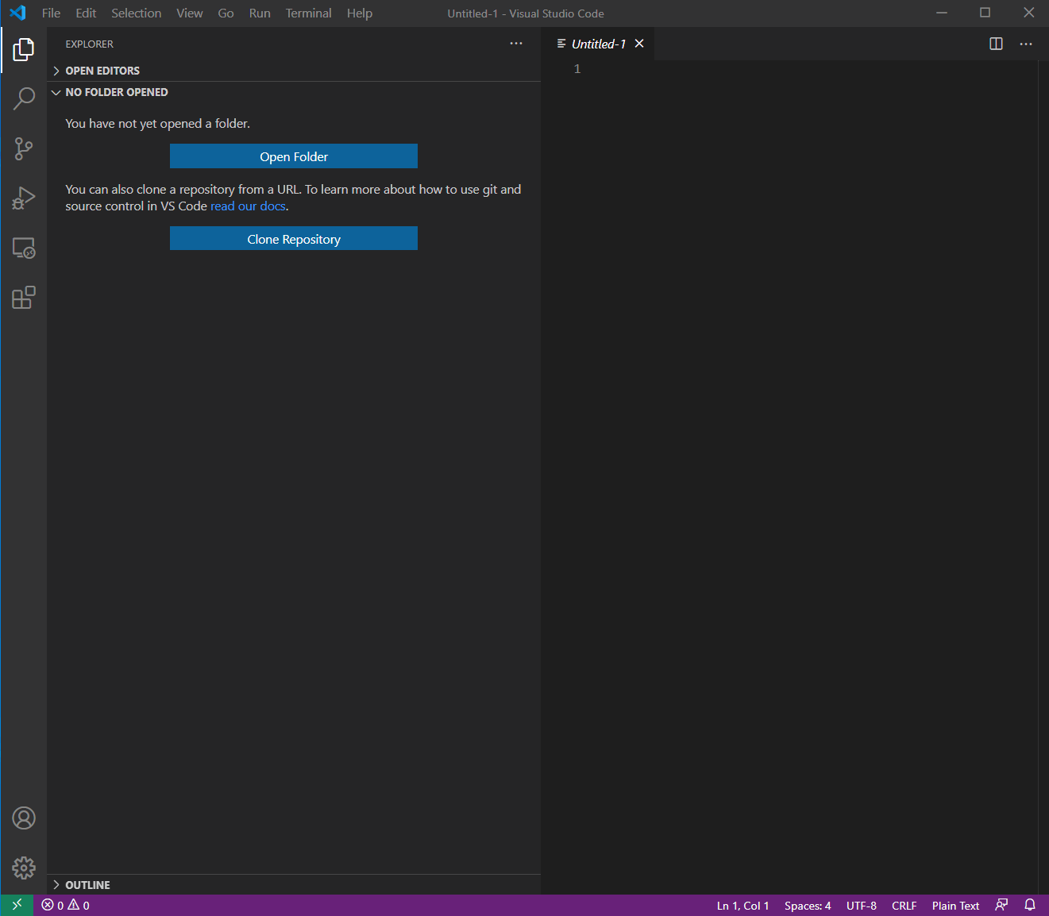Open the Source Control view
The height and width of the screenshot is (916, 1049).
click(x=24, y=148)
